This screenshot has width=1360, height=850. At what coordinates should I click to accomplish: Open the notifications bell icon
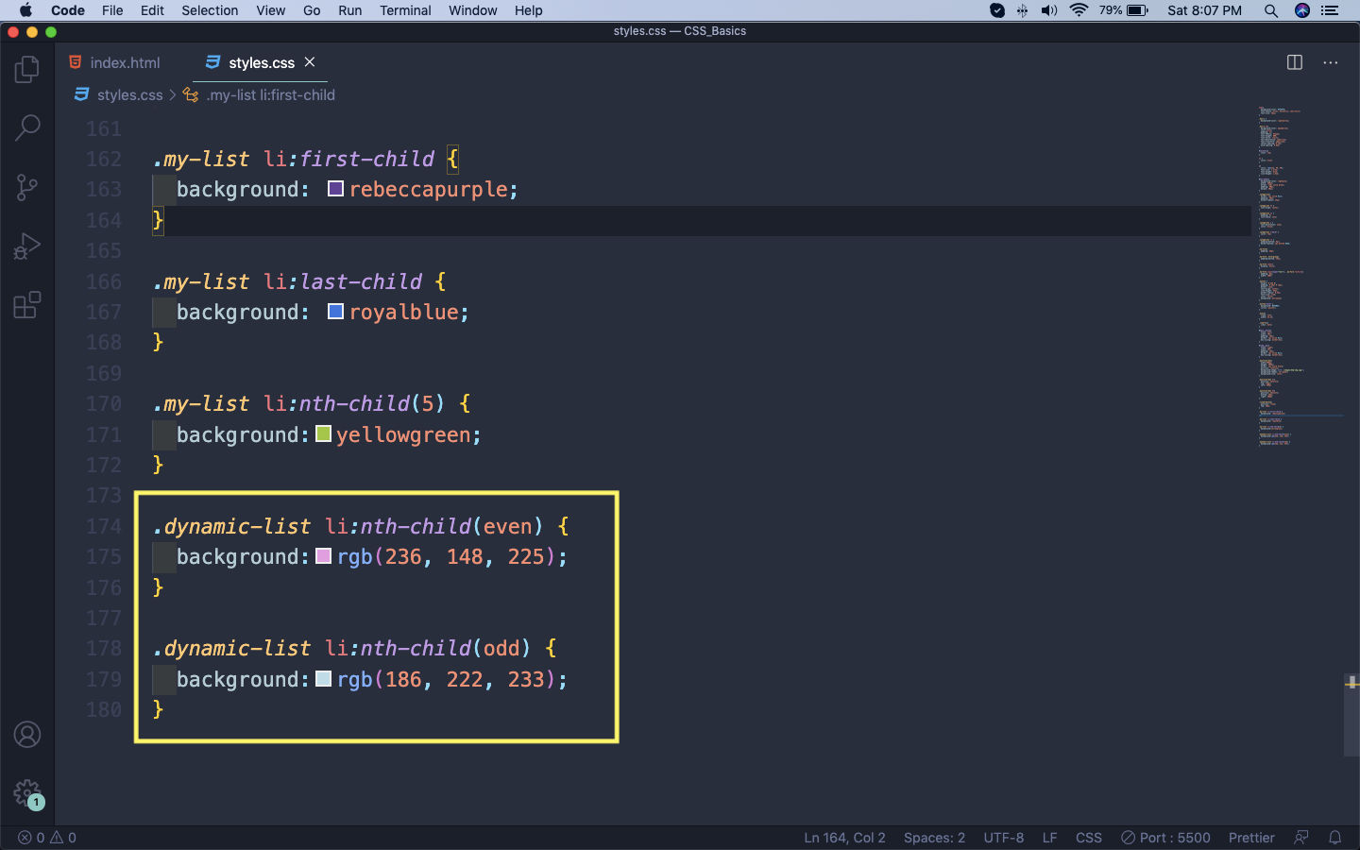[x=1335, y=838]
